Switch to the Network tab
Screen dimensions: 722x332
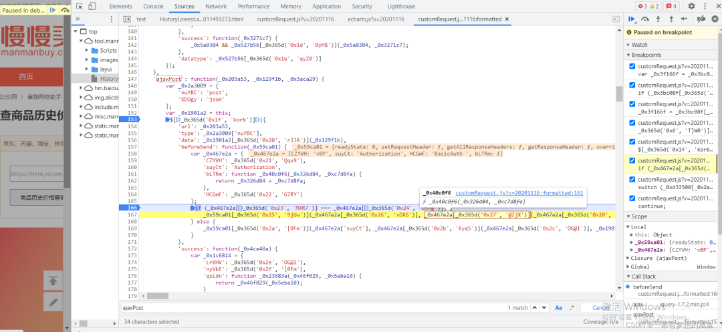tap(215, 6)
